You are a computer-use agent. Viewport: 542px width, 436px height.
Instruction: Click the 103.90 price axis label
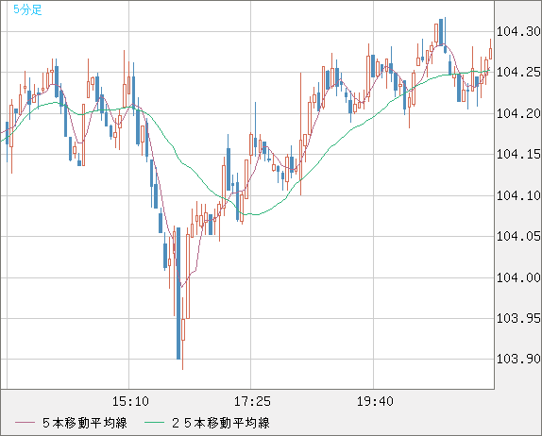click(x=518, y=359)
